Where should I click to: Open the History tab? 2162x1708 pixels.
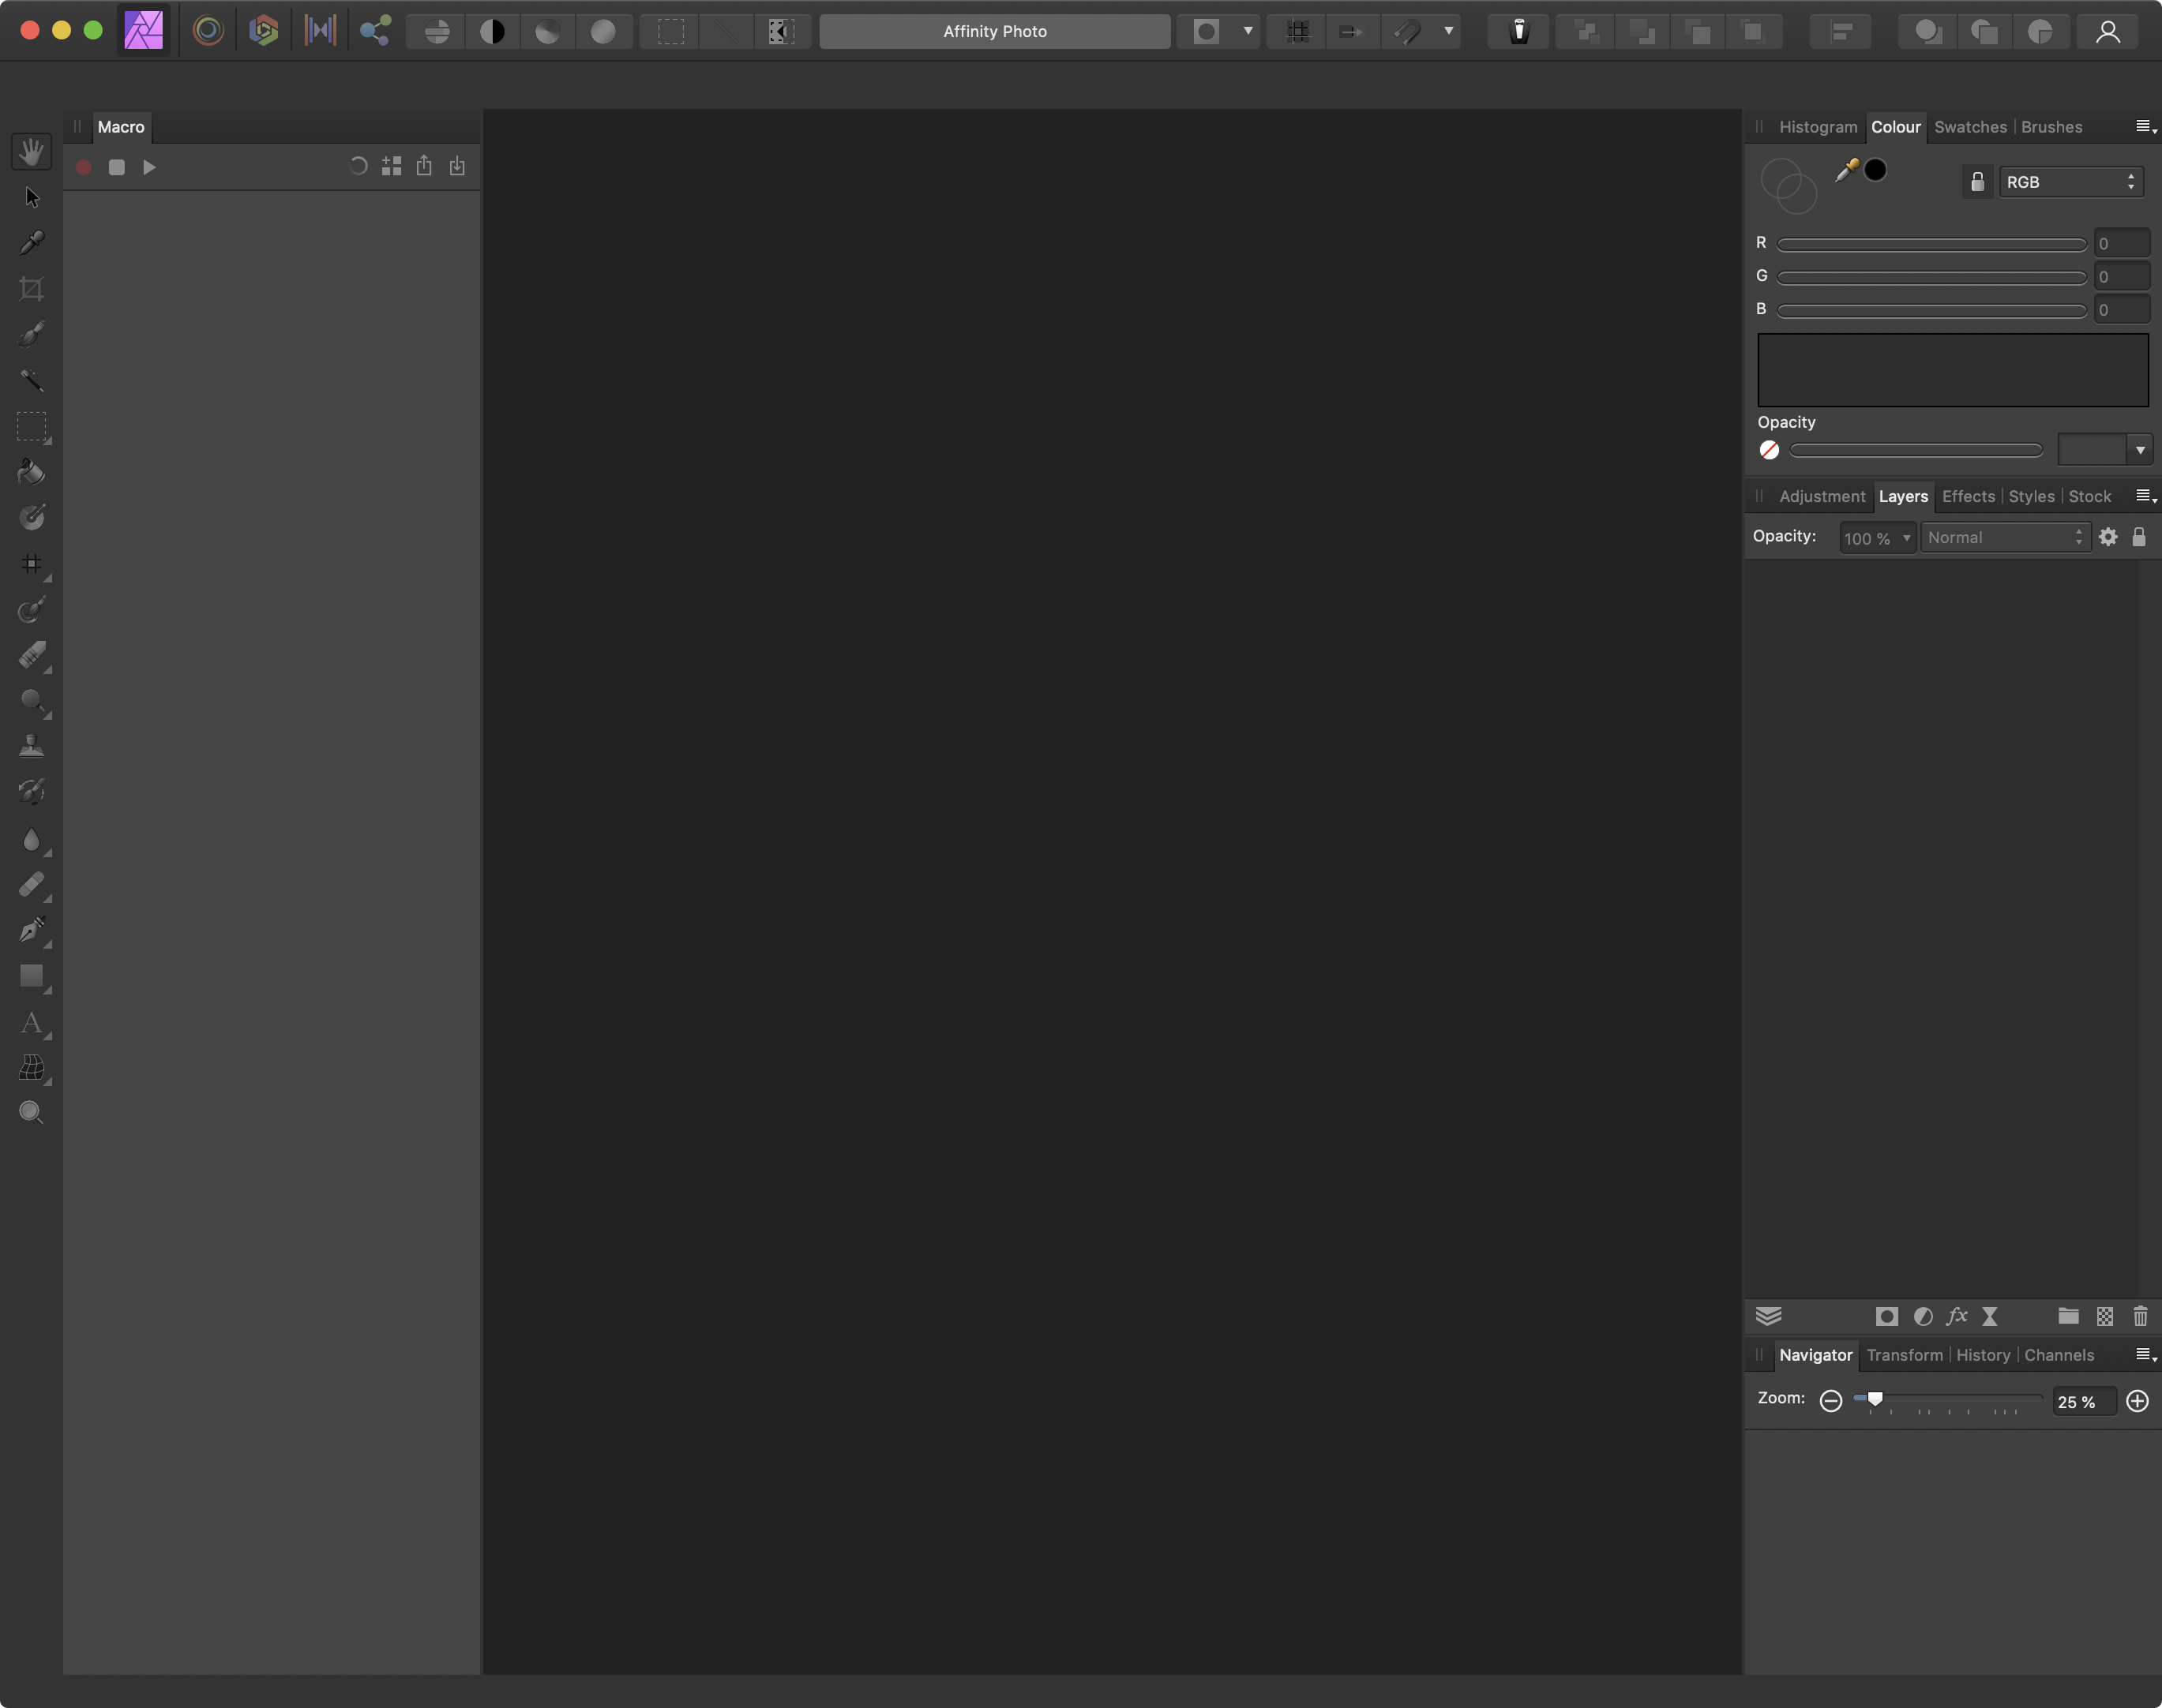pyautogui.click(x=1982, y=1355)
